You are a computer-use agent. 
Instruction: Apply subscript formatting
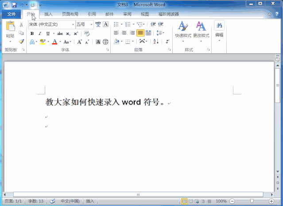68,34
